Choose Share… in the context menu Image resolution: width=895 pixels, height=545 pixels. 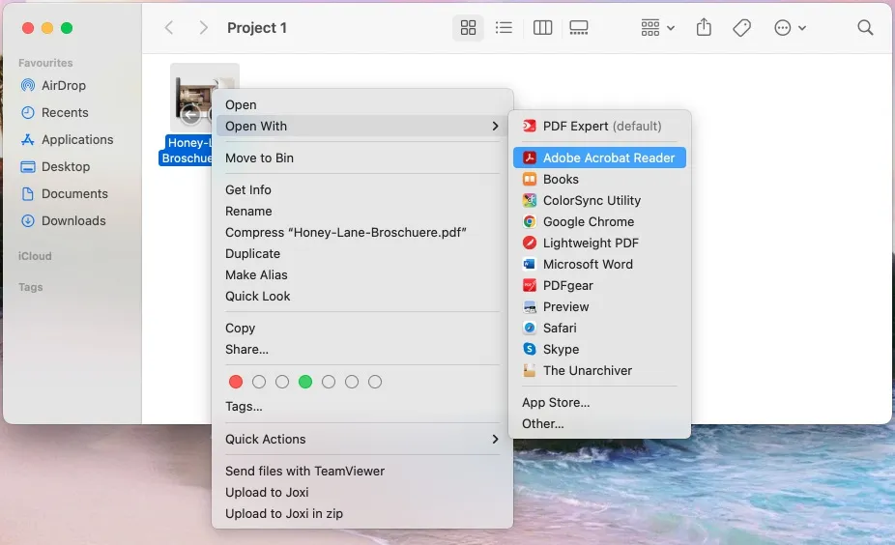(361, 349)
